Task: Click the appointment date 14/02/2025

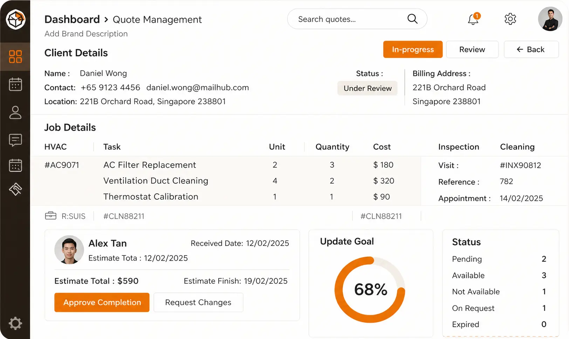Action: pyautogui.click(x=521, y=198)
